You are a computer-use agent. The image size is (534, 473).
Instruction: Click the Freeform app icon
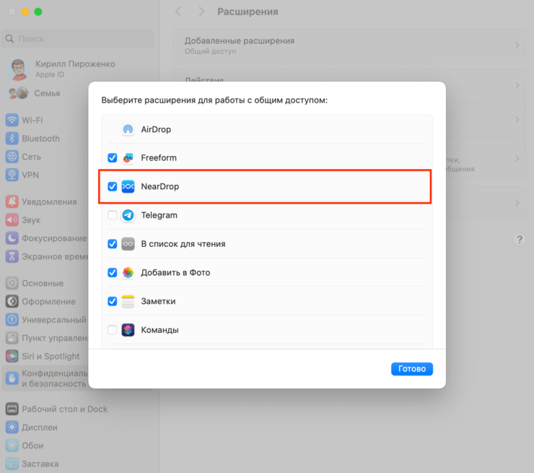(x=128, y=157)
